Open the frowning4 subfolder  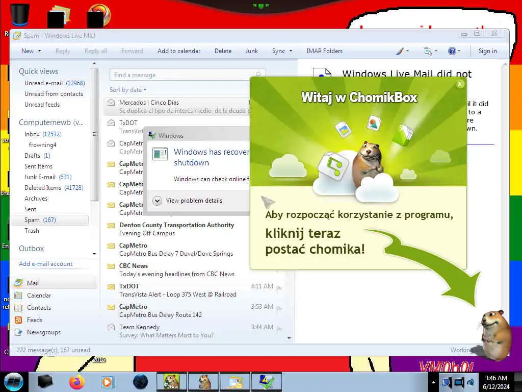pyautogui.click(x=42, y=144)
